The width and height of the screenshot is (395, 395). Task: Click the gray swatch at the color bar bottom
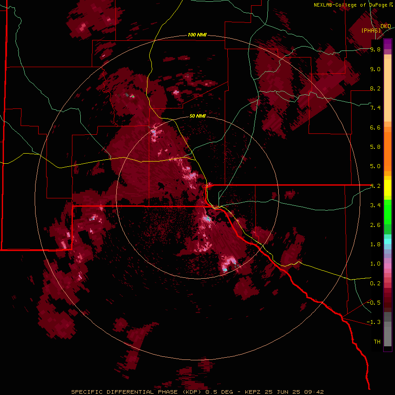388,336
